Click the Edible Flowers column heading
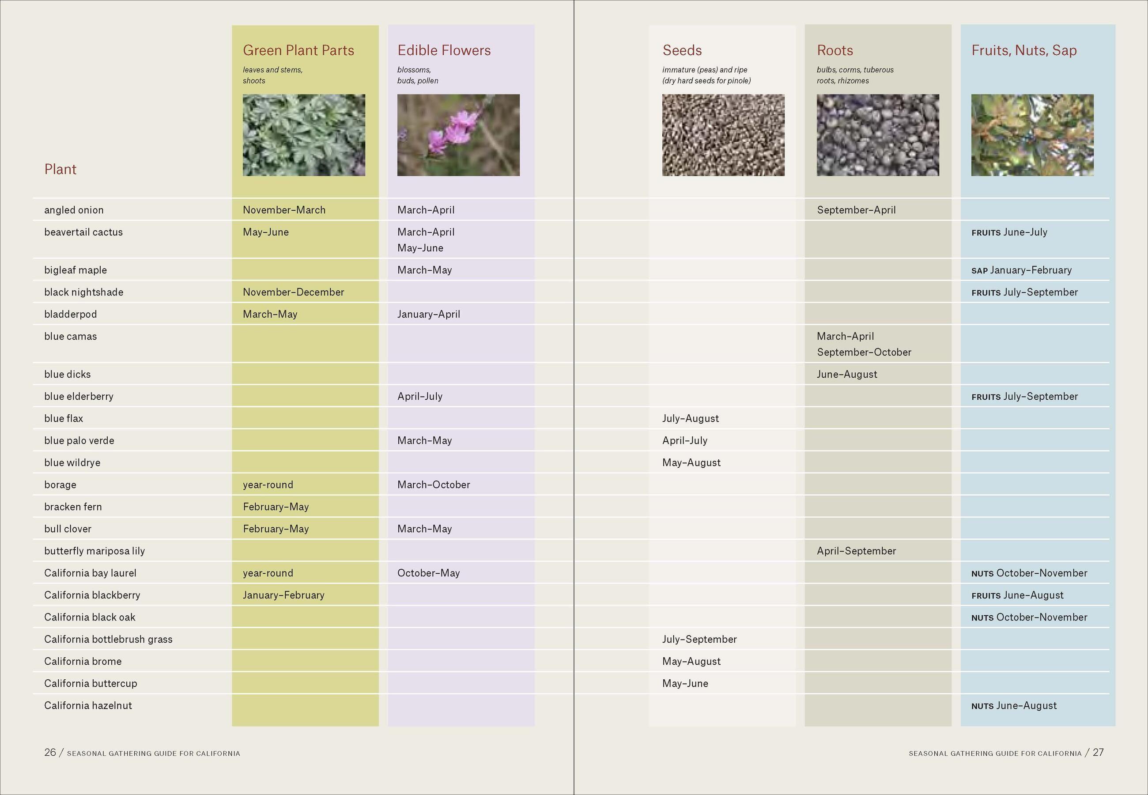The height and width of the screenshot is (795, 1148). 444,50
